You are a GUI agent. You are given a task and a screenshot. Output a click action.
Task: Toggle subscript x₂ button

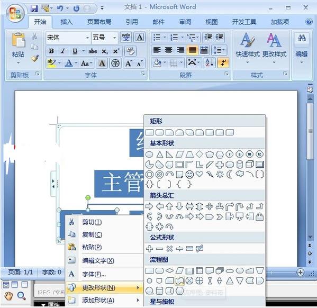104,51
